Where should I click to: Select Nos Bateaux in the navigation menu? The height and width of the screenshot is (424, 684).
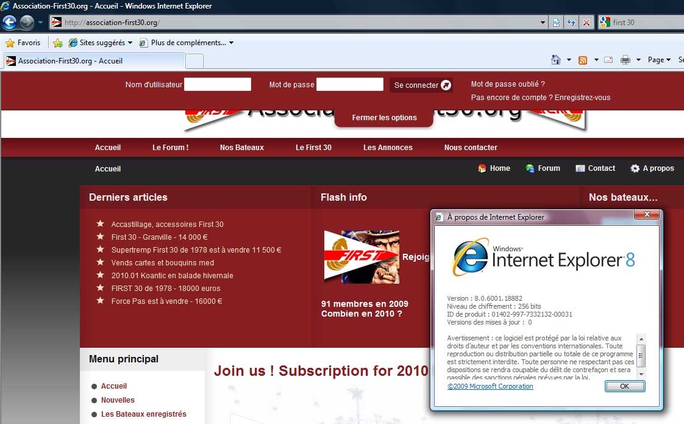pyautogui.click(x=242, y=148)
